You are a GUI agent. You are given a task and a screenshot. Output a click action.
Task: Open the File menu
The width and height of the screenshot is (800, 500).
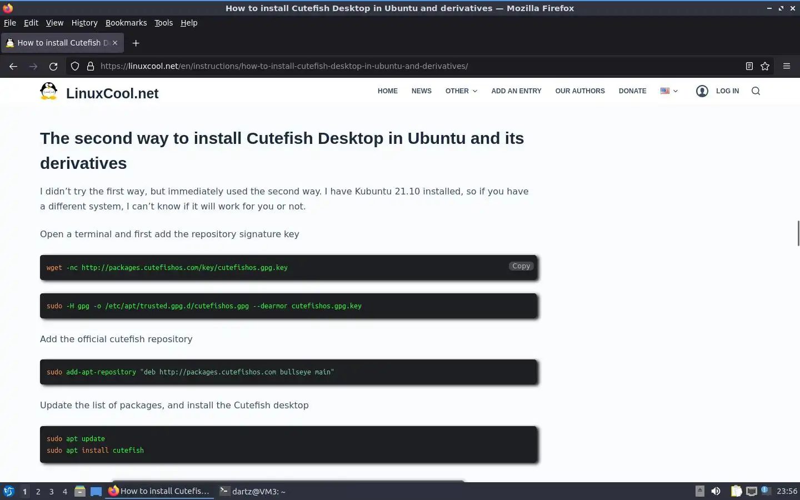(10, 23)
